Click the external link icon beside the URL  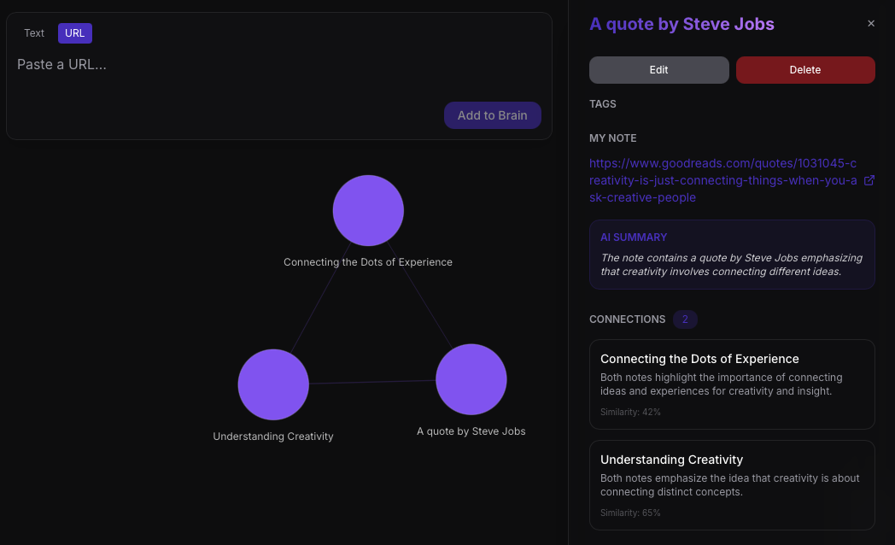[869, 180]
